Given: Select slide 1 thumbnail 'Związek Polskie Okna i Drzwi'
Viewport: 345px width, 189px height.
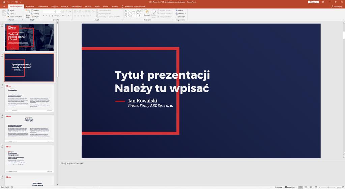Looking at the screenshot, I should [x=29, y=37].
